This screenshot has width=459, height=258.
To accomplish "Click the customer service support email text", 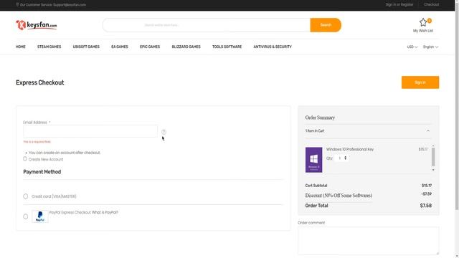I will click(x=53, y=5).
